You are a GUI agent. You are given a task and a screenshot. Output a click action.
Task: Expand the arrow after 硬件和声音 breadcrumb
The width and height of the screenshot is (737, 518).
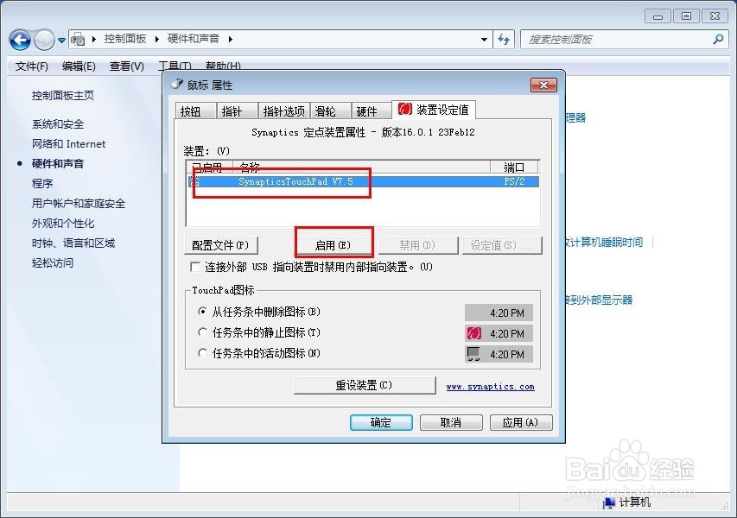(x=231, y=39)
